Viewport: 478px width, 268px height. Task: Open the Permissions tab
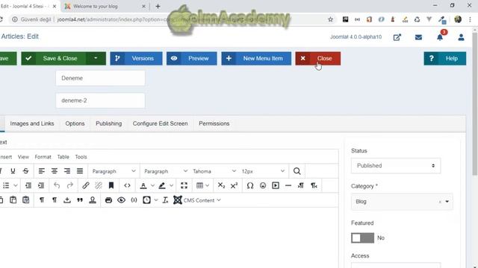(x=214, y=124)
